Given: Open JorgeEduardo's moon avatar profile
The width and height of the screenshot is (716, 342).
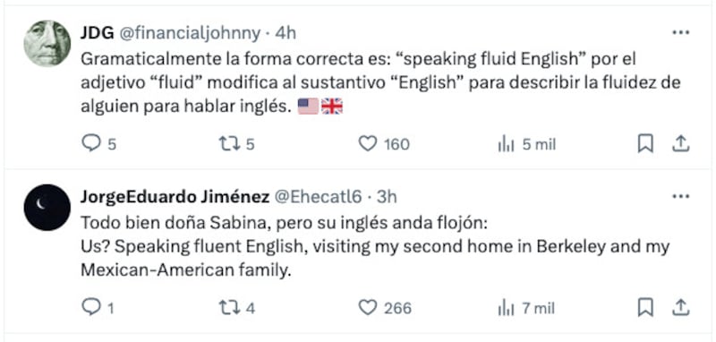Looking at the screenshot, I should coord(47,208).
